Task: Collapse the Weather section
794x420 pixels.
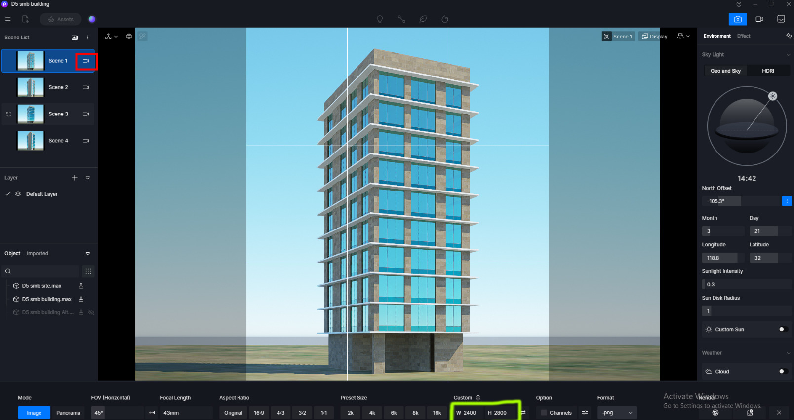Action: (x=789, y=353)
